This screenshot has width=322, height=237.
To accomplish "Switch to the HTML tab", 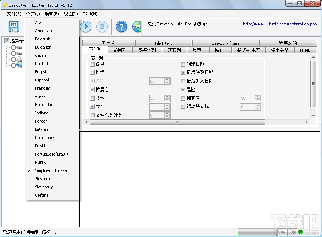I will 305,49.
